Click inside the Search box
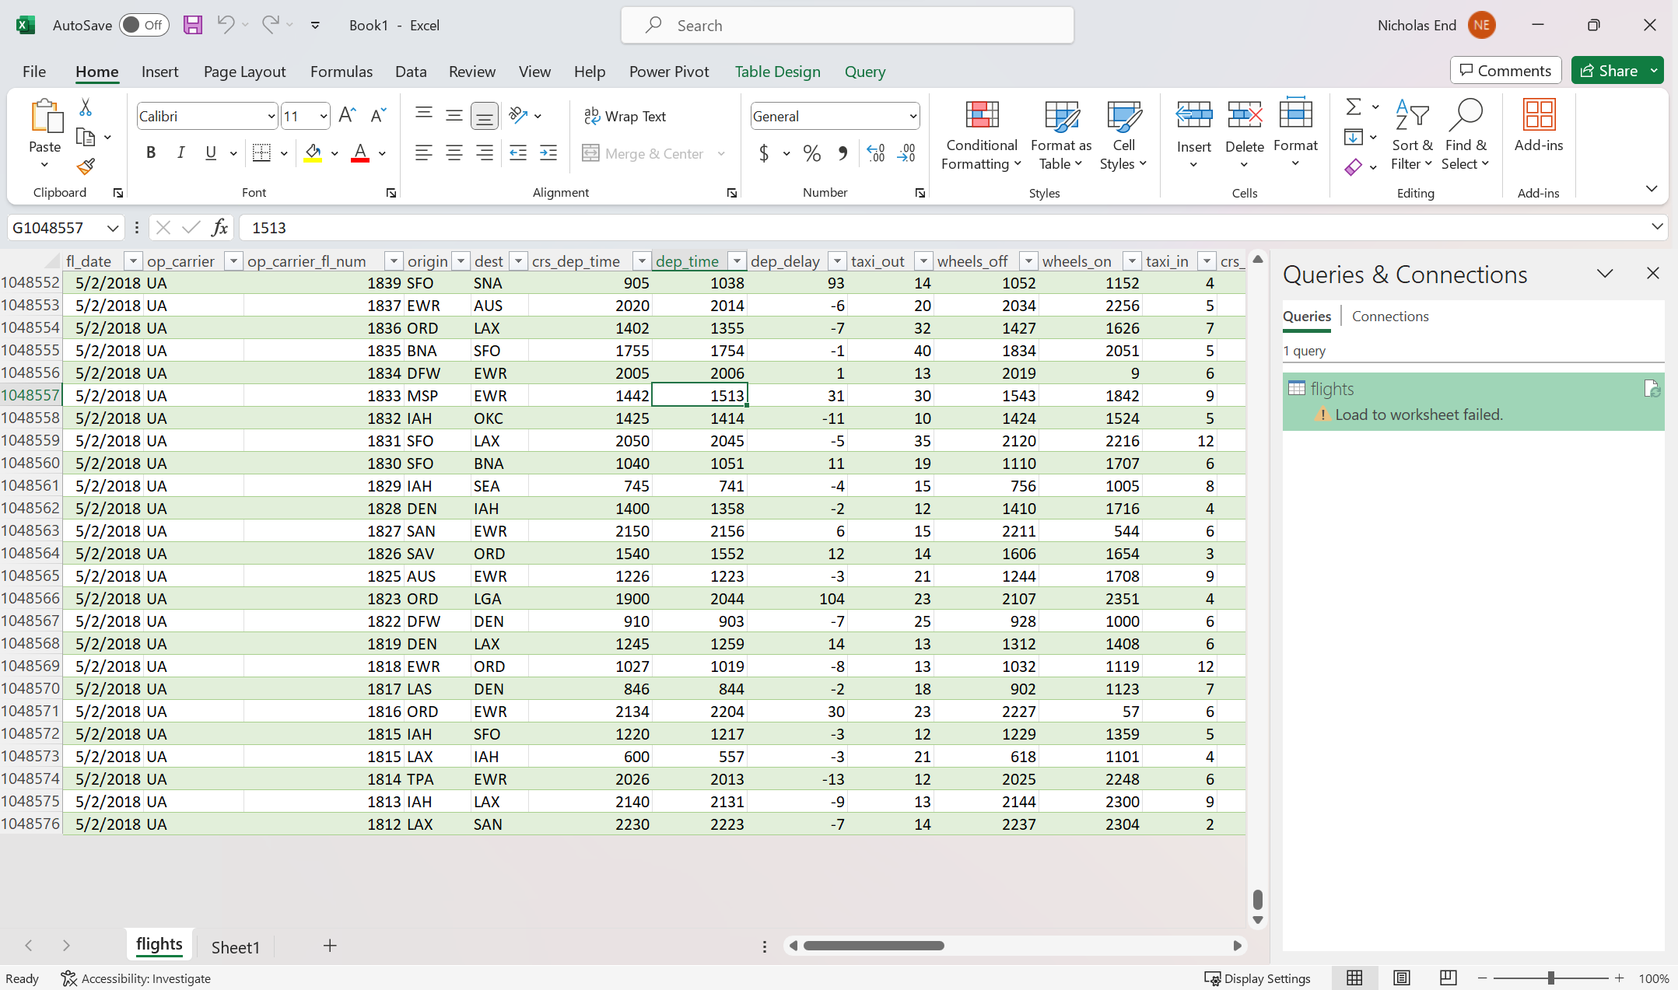 pyautogui.click(x=848, y=26)
